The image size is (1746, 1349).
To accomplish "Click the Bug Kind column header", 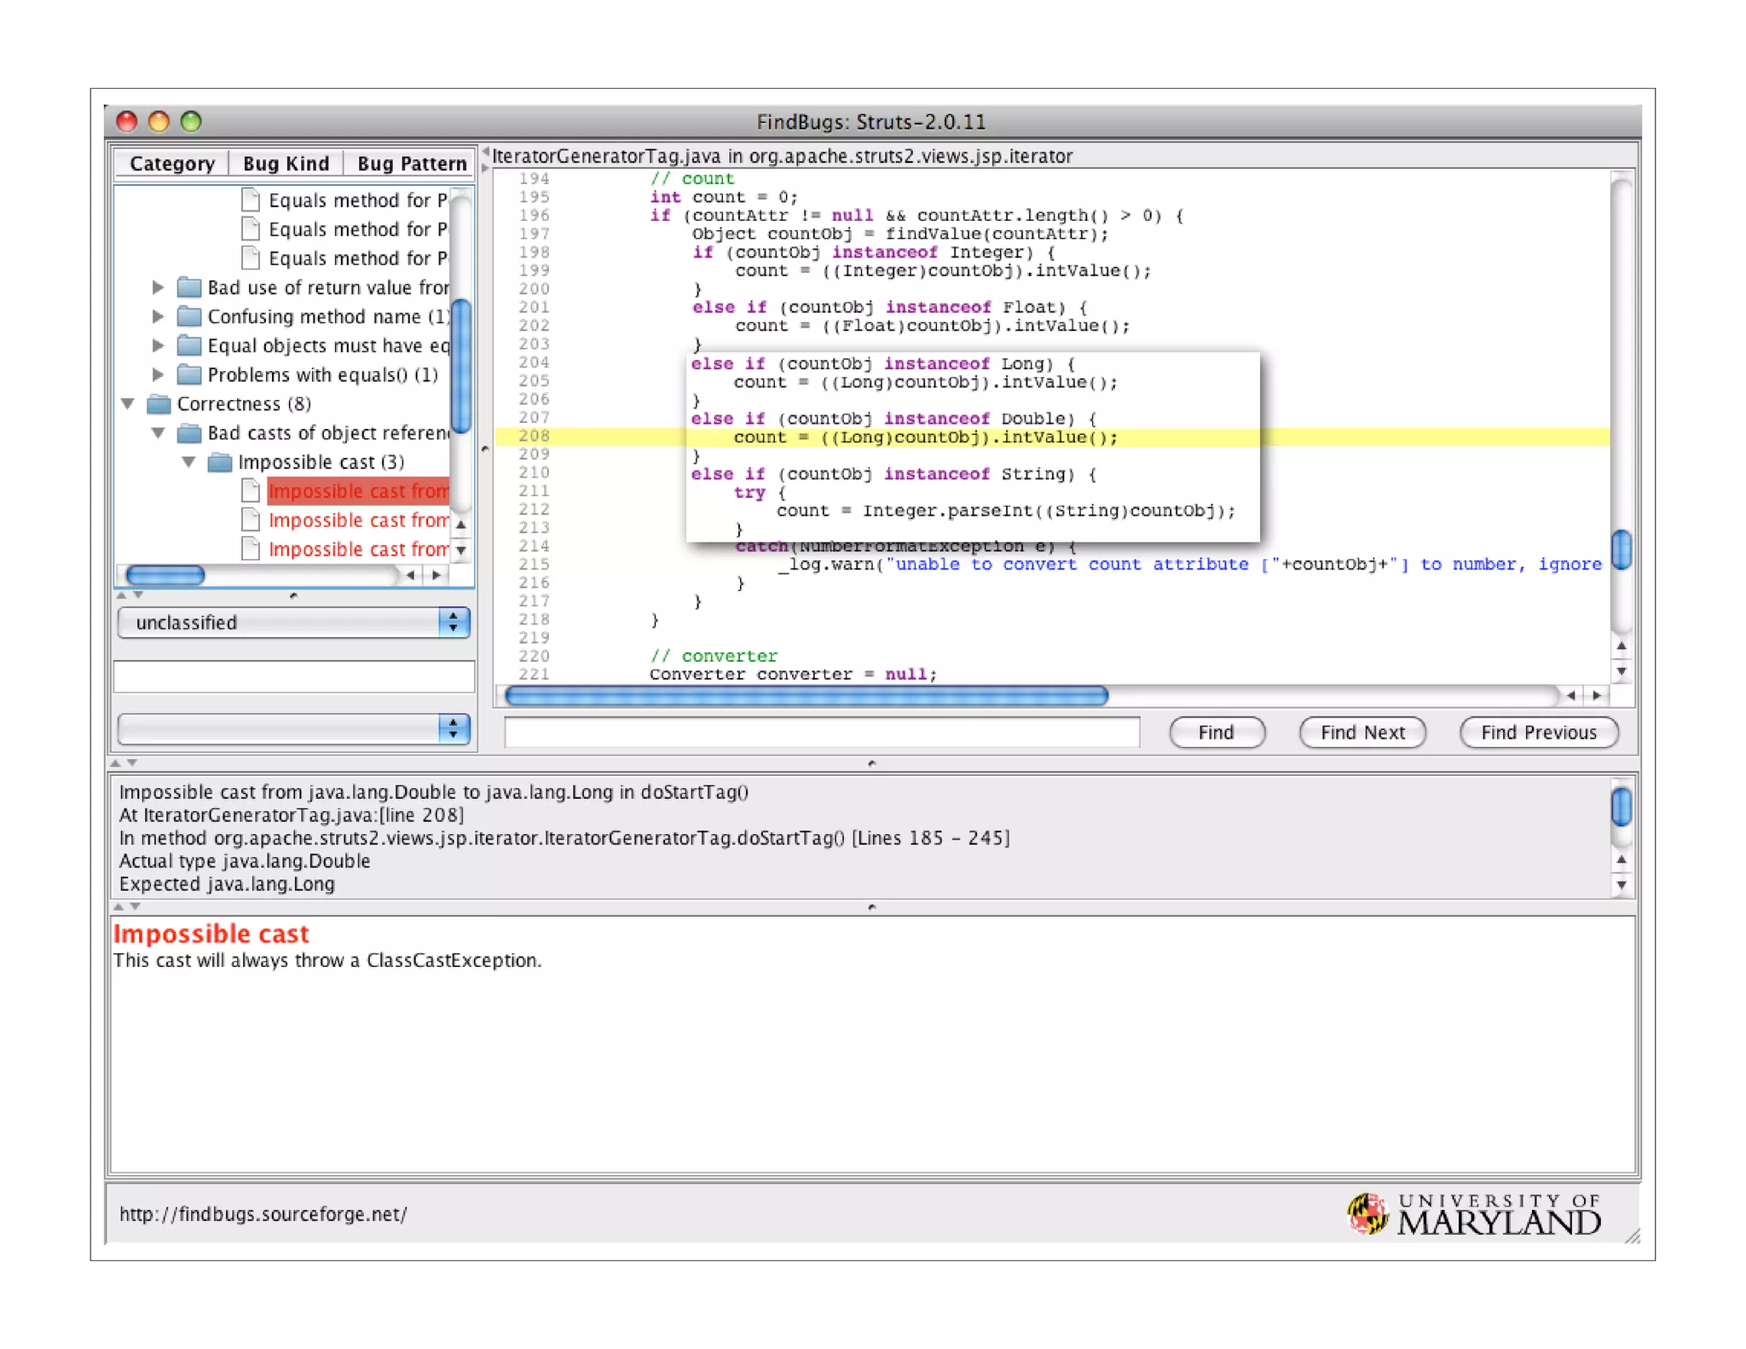I will point(286,163).
